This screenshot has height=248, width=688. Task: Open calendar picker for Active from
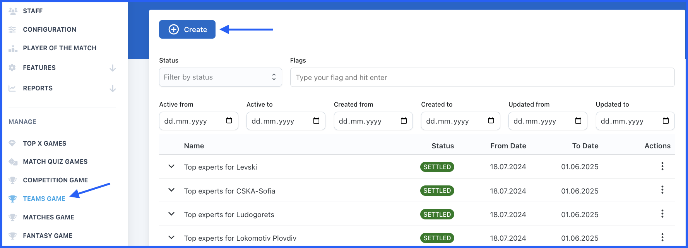[x=229, y=121]
